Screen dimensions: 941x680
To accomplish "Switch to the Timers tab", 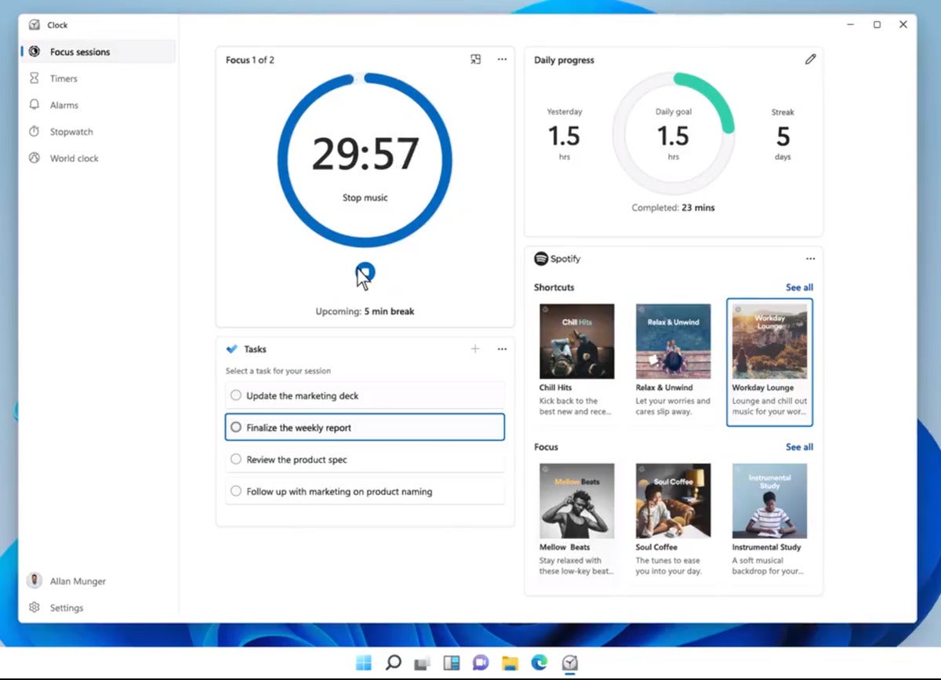I will pyautogui.click(x=64, y=78).
